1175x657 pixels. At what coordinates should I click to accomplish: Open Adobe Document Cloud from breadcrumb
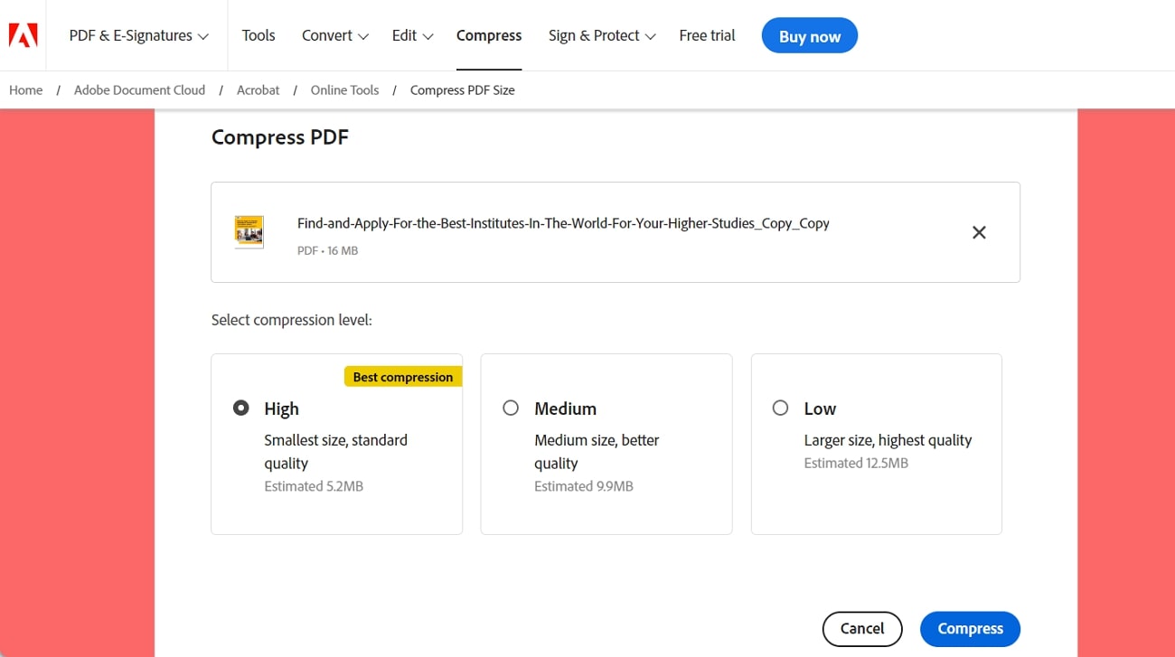tap(139, 89)
